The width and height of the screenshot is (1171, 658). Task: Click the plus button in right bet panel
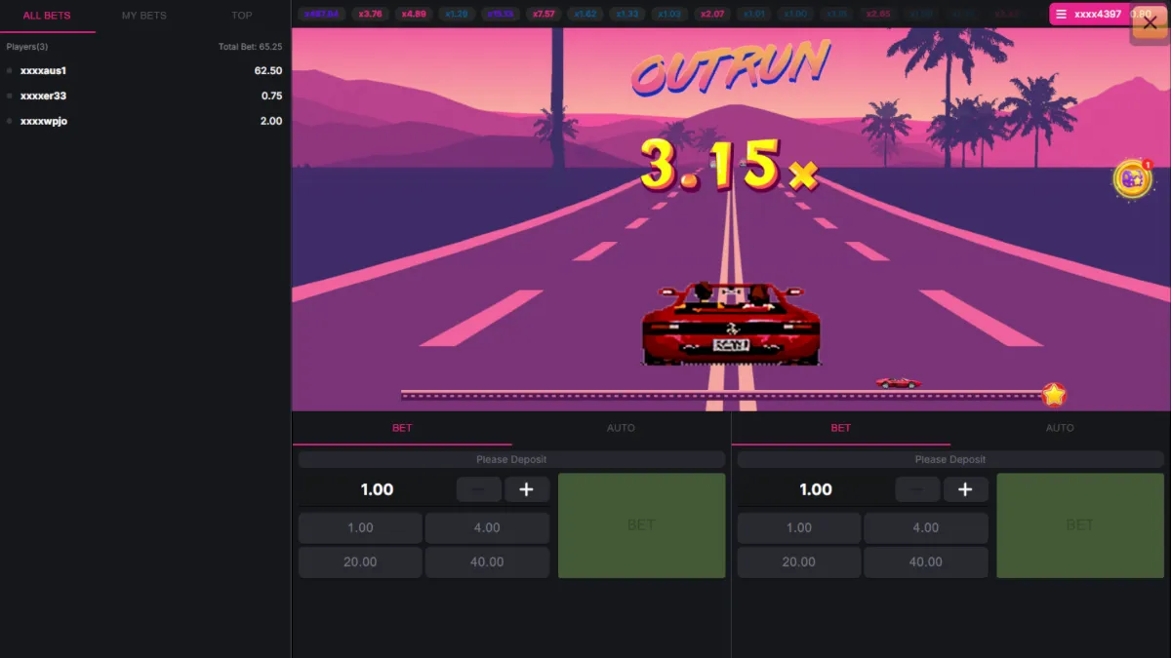point(965,489)
